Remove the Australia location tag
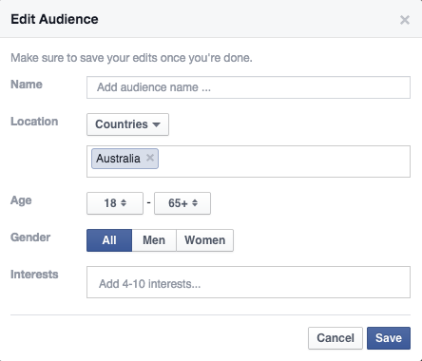The height and width of the screenshot is (361, 422). coord(150,158)
